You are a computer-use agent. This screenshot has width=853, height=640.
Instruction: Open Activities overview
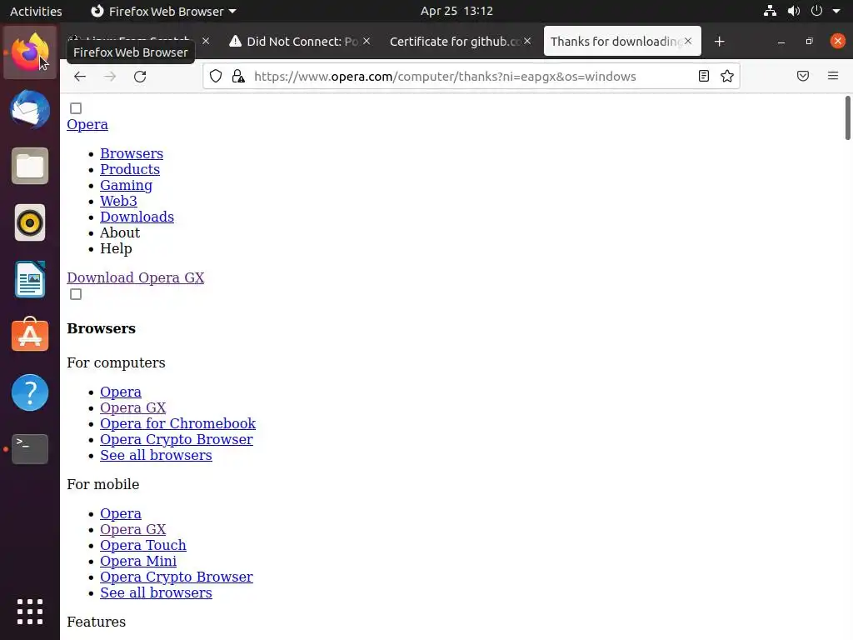pyautogui.click(x=36, y=12)
